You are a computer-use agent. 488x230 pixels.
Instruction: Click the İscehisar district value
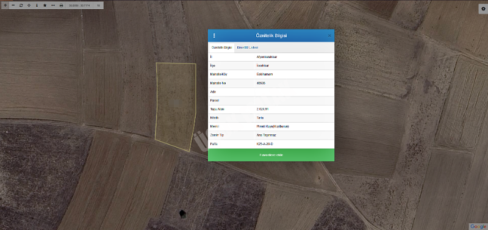click(263, 66)
